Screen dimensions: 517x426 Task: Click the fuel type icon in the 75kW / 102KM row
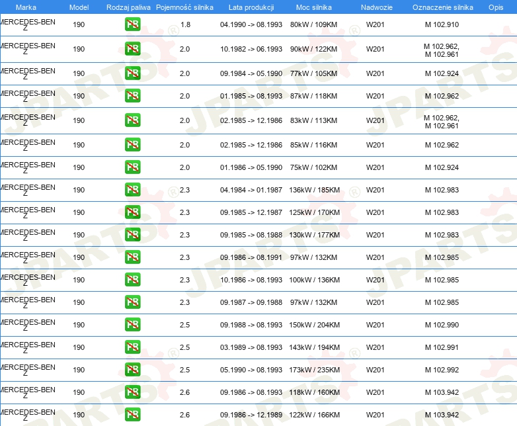[132, 167]
